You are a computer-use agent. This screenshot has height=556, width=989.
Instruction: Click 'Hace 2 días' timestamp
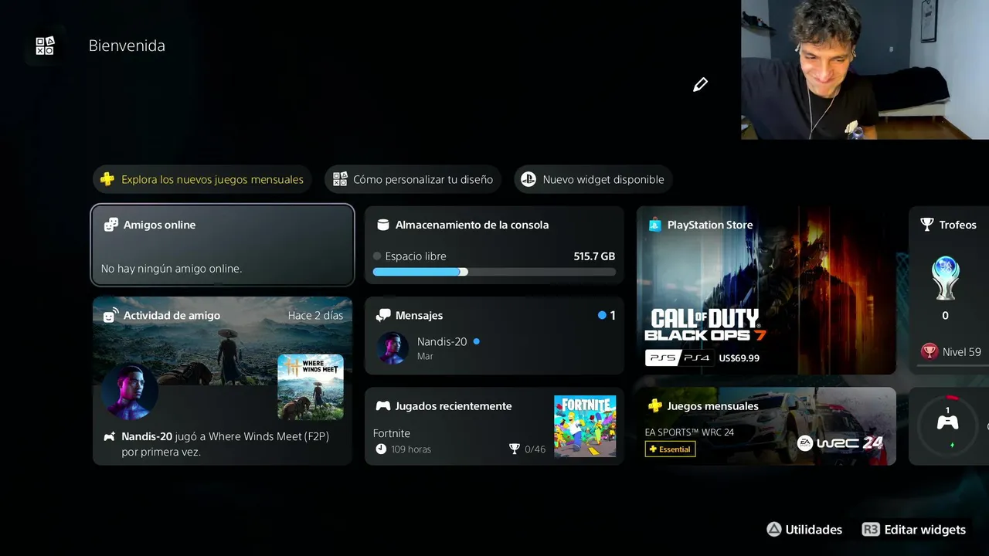[315, 315]
